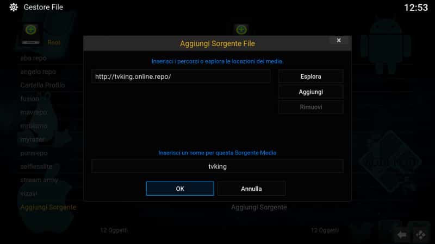Select the source path field with tvking URL
Screen dimensions: 435x244
pos(181,76)
